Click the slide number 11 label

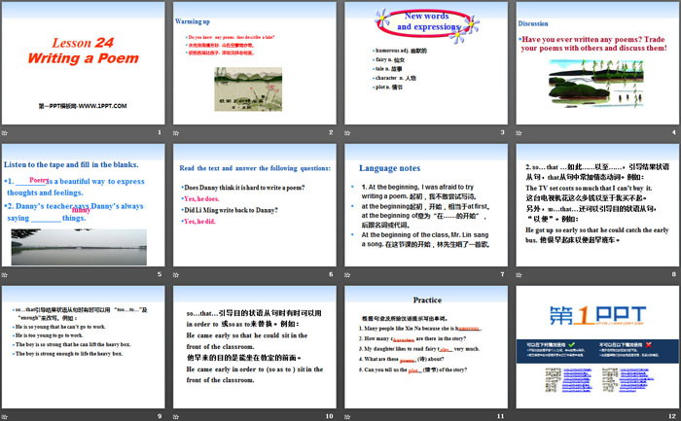click(x=501, y=416)
